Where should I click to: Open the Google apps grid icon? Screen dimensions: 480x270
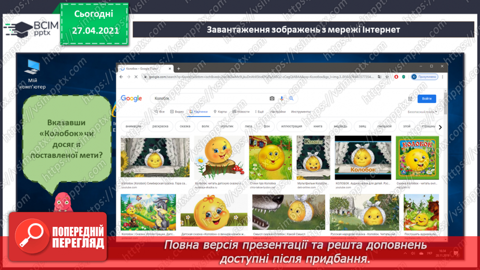click(x=410, y=99)
